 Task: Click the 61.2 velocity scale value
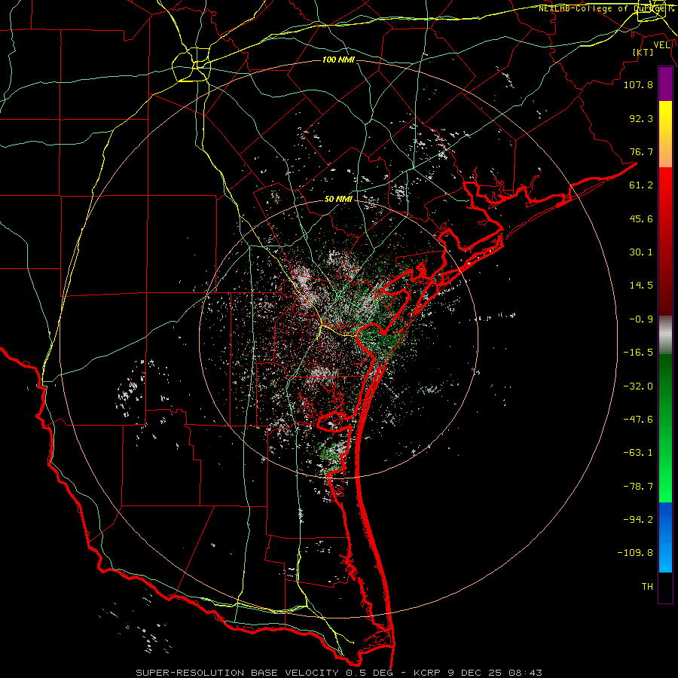pos(641,185)
